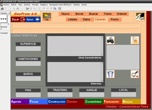Image resolution: width=152 pixels, height=110 pixels.
Task: Click the Copy icon in toolbar
Action: click(x=14, y=9)
